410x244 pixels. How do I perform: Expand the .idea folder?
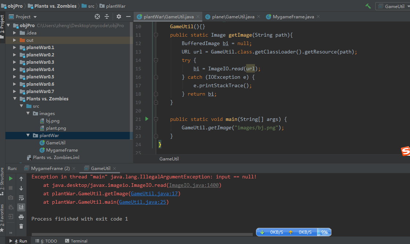click(x=15, y=33)
